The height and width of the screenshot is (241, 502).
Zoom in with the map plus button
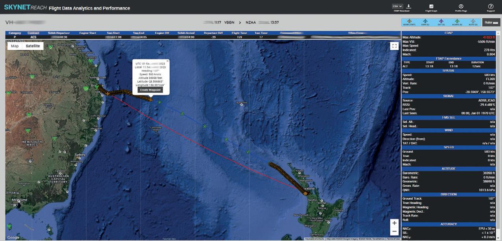[x=394, y=223]
